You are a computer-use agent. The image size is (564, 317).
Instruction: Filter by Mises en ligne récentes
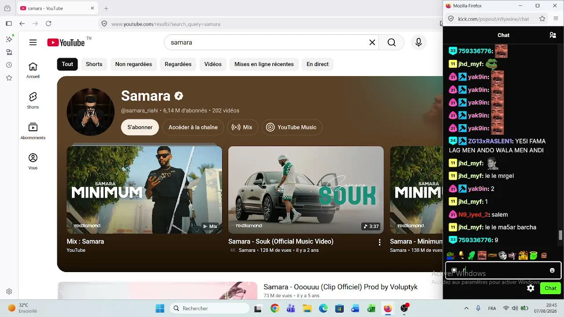(x=264, y=64)
